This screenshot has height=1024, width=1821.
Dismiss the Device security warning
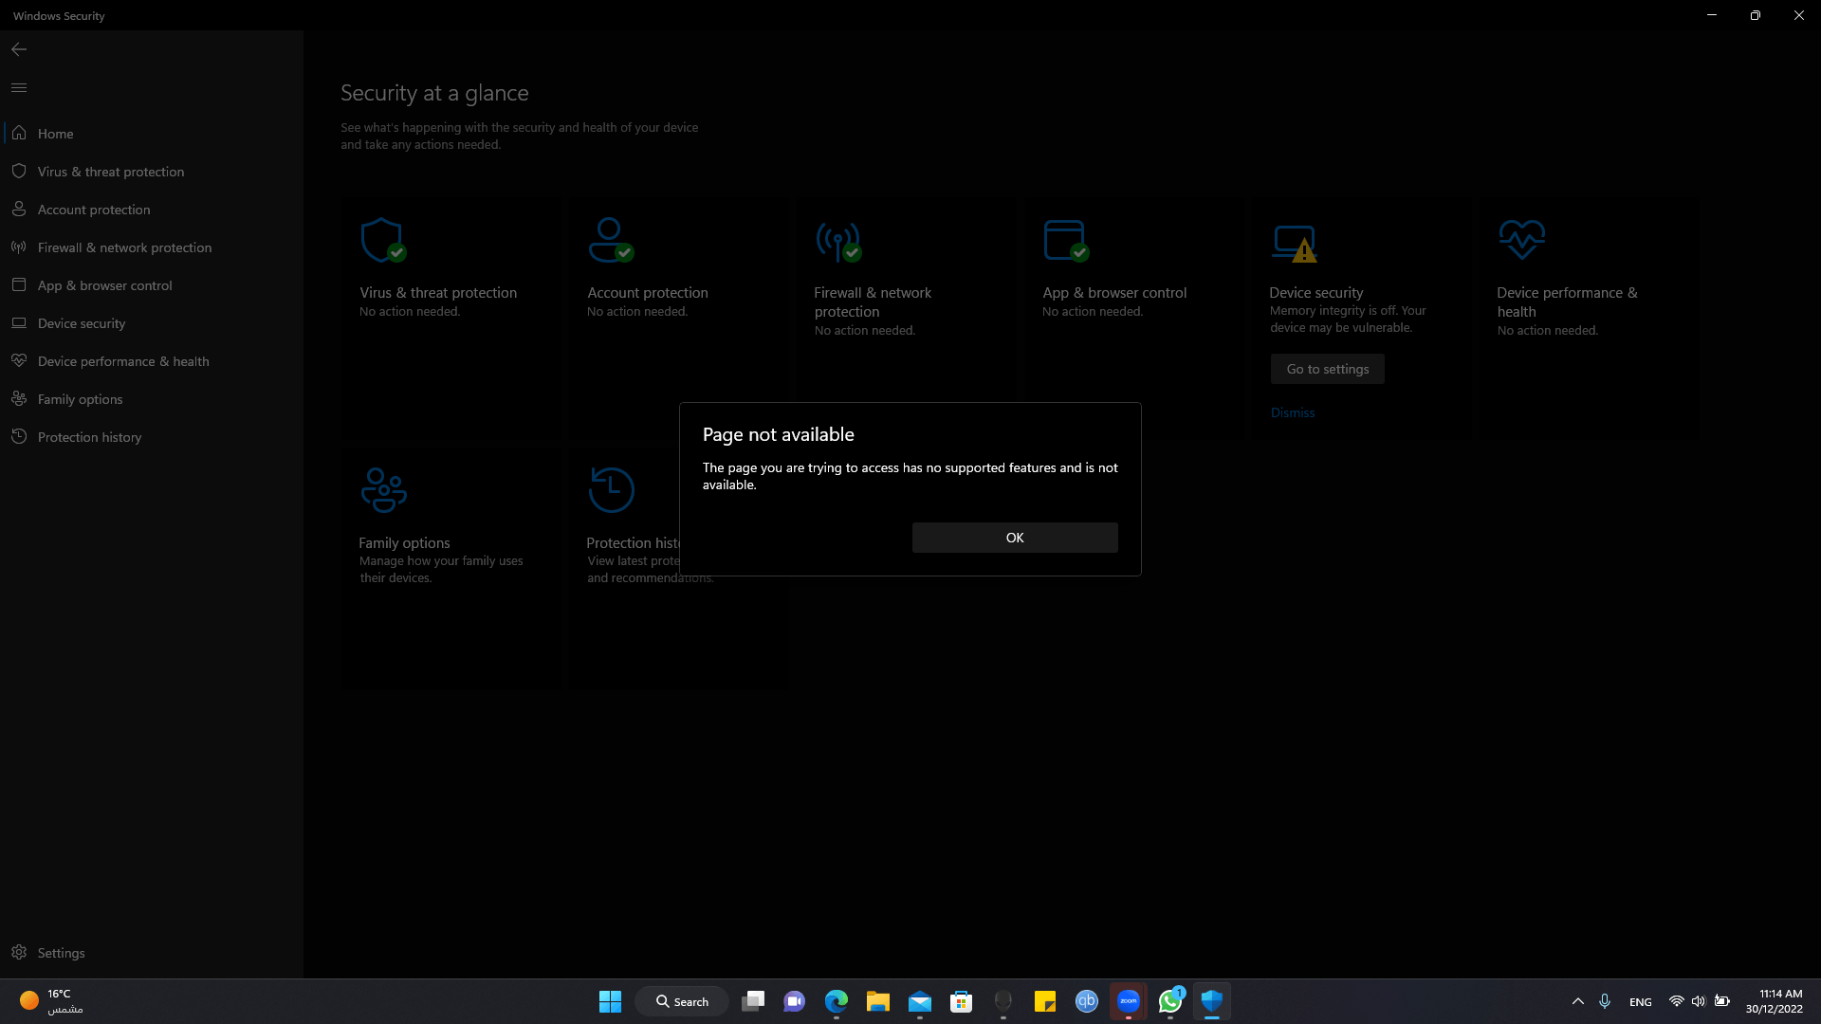tap(1292, 412)
